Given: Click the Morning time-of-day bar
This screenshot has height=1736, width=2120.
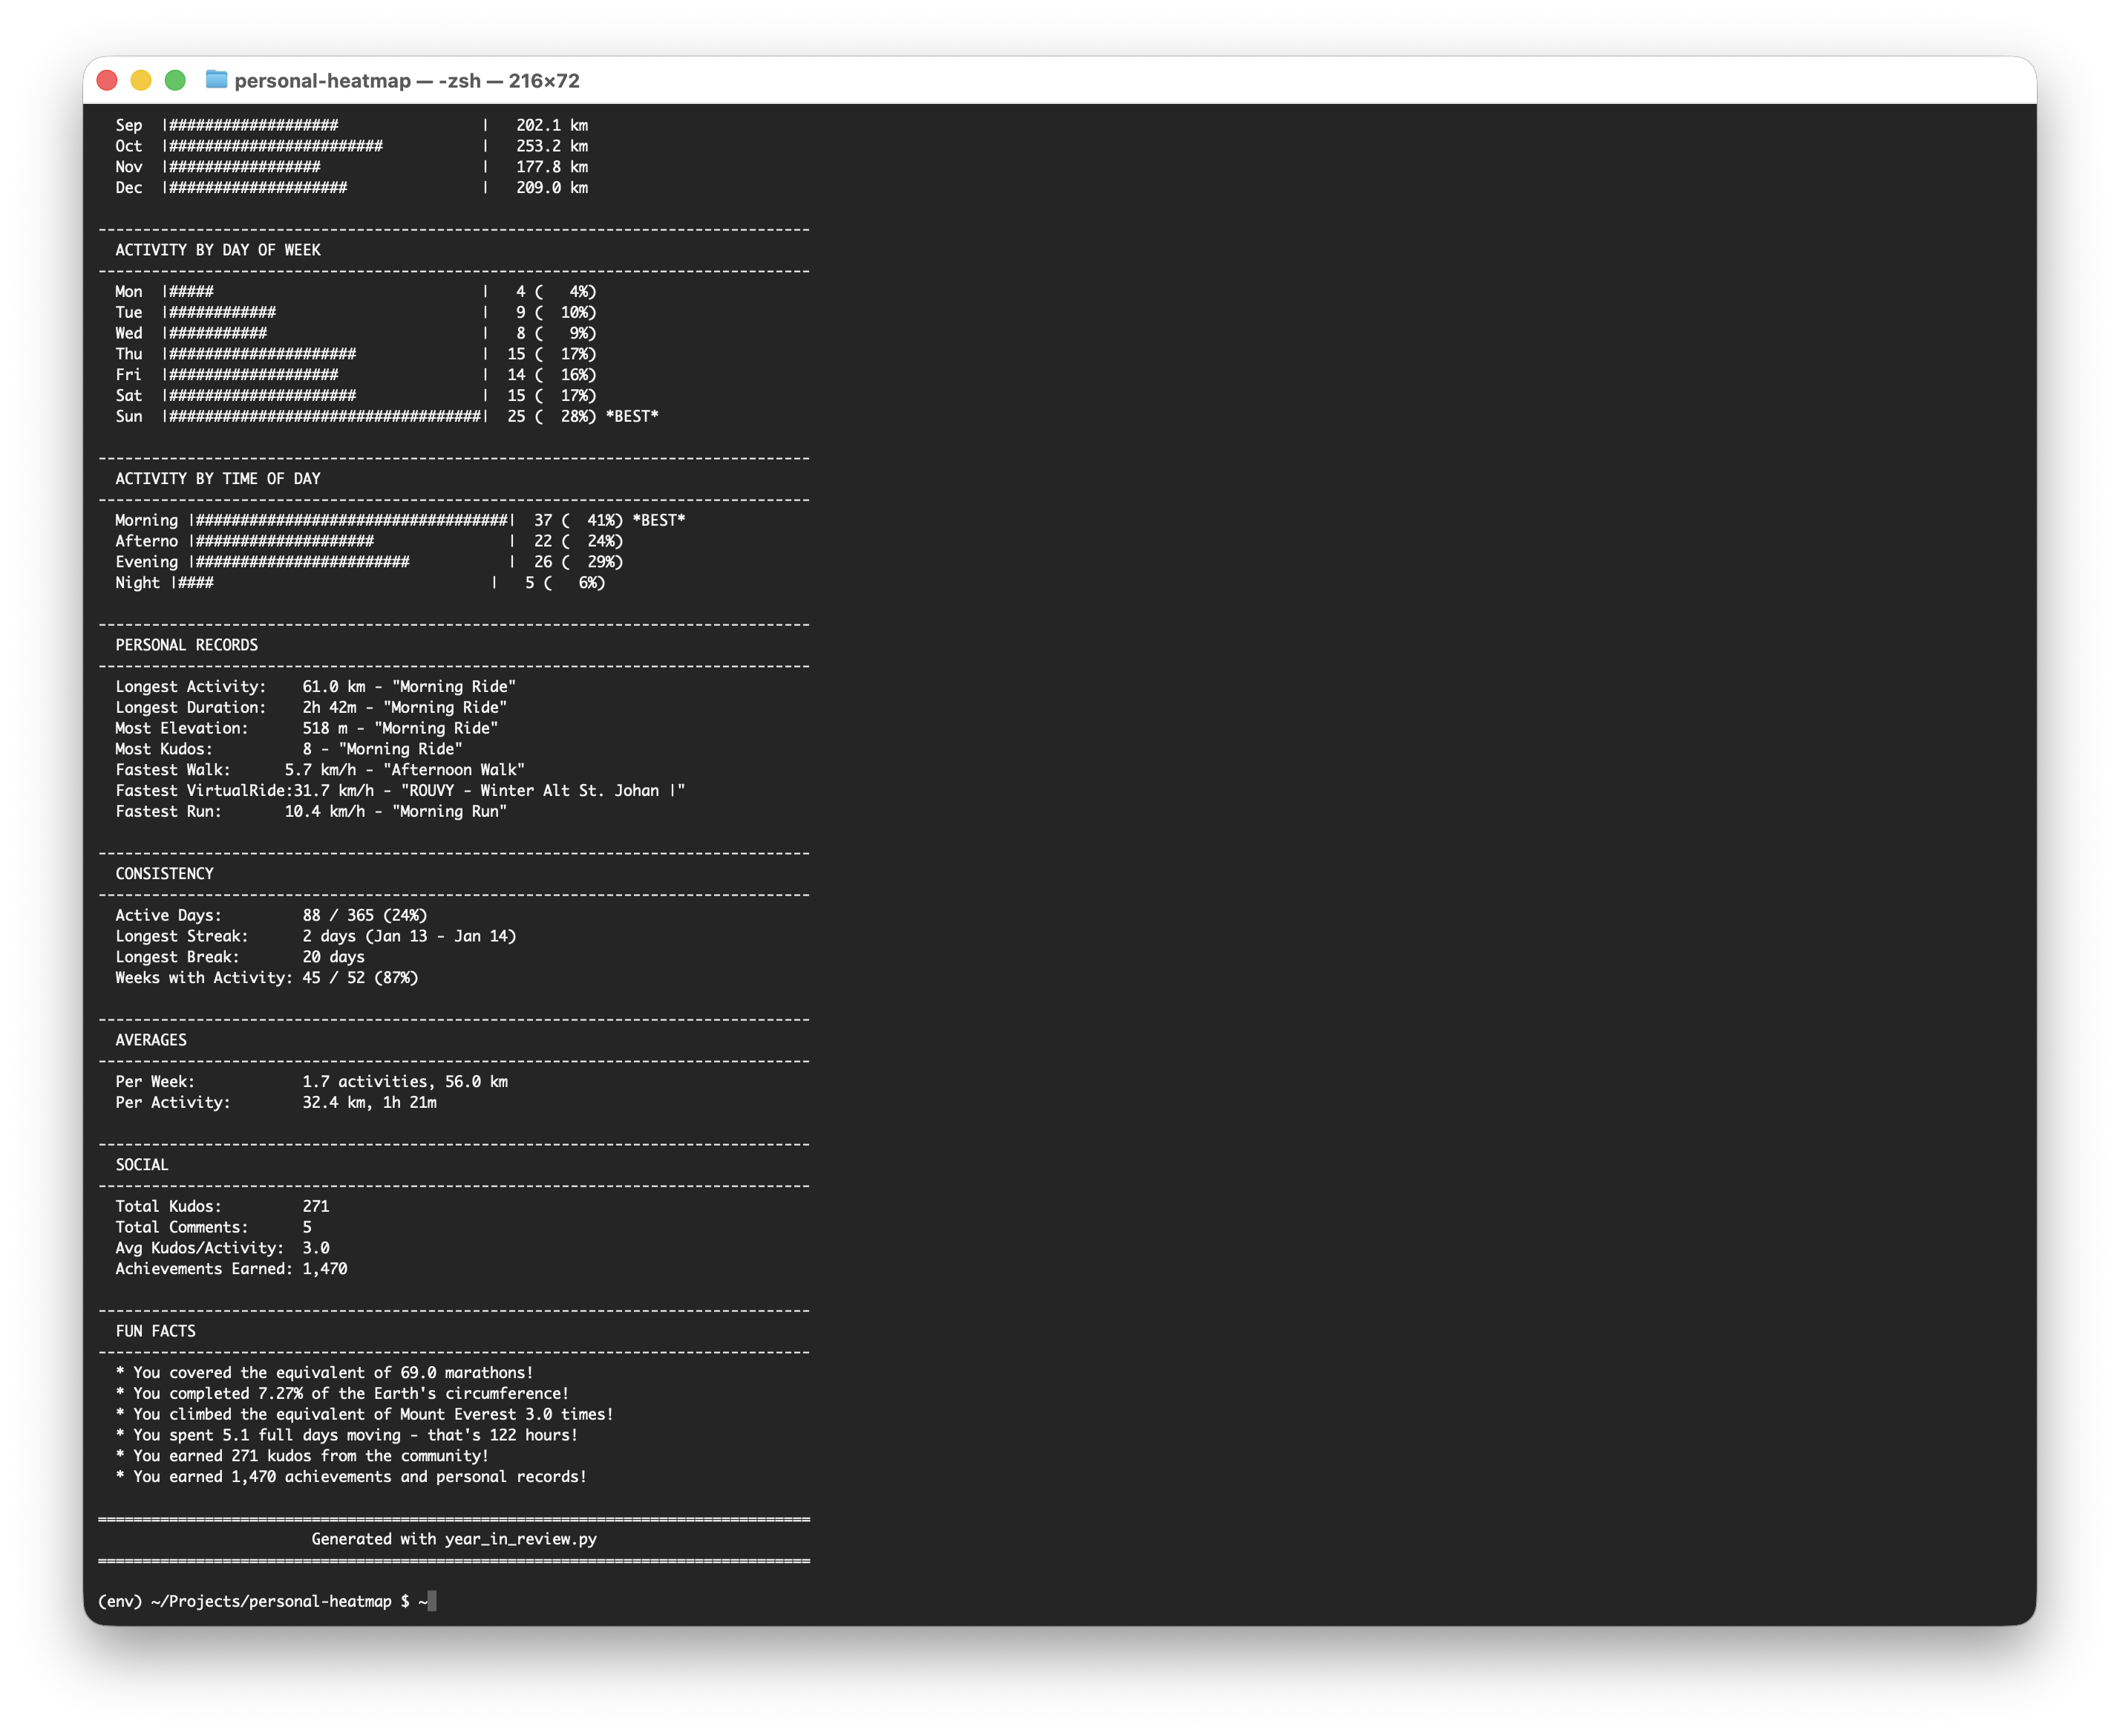Looking at the screenshot, I should 352,520.
